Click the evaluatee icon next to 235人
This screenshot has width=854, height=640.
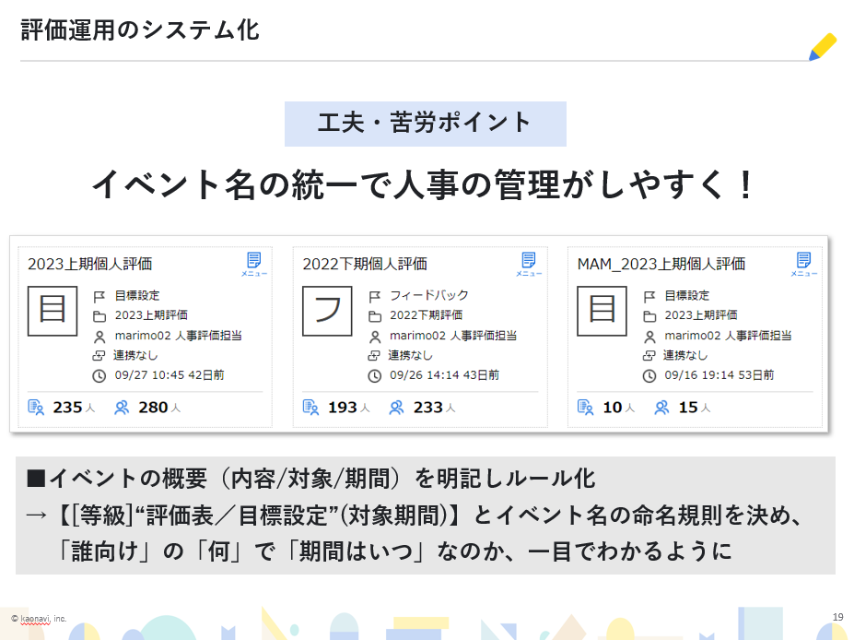37,407
